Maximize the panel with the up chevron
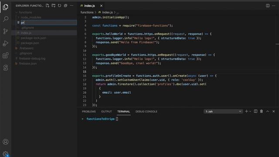The height and width of the screenshot is (157, 279). pyautogui.click(x=268, y=112)
